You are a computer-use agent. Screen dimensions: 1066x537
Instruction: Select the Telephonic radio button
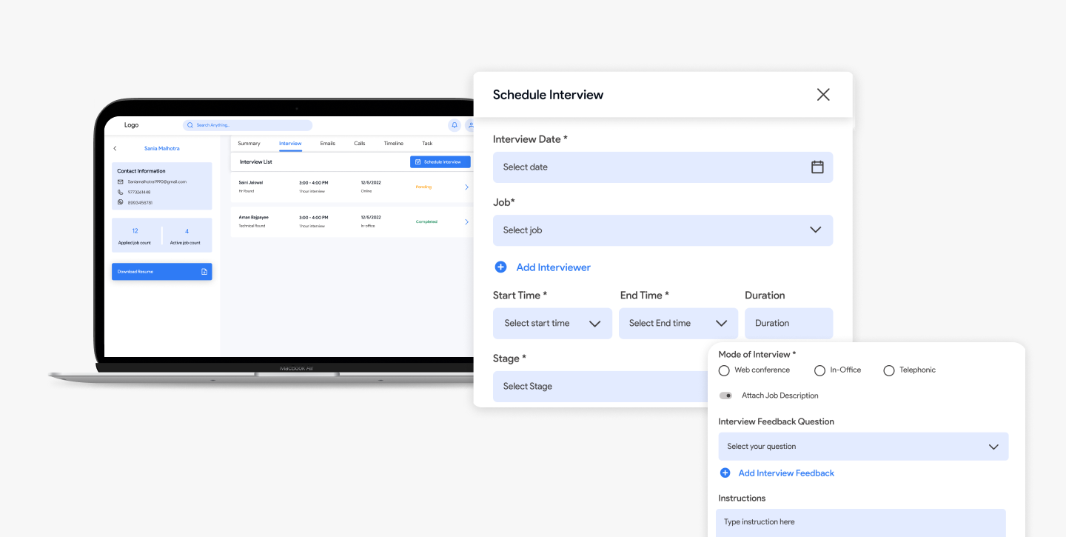click(x=889, y=370)
